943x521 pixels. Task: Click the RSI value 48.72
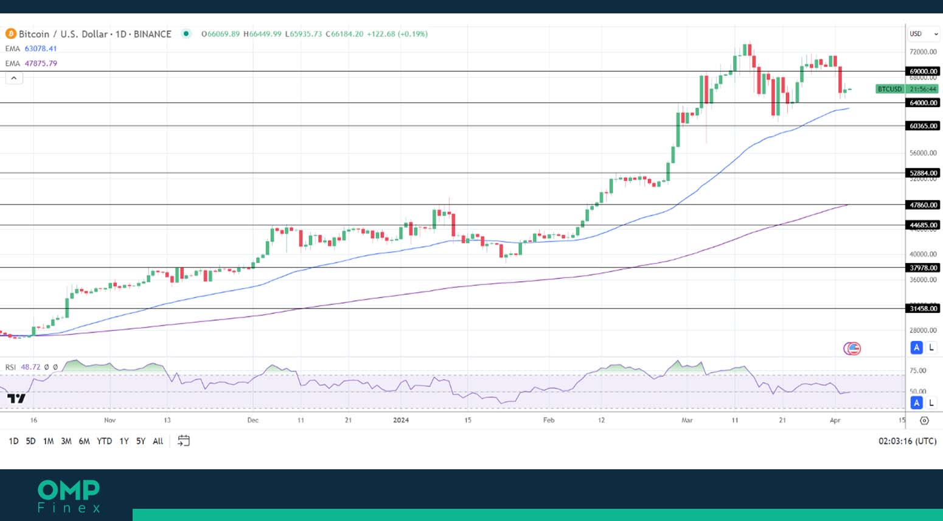click(30, 367)
